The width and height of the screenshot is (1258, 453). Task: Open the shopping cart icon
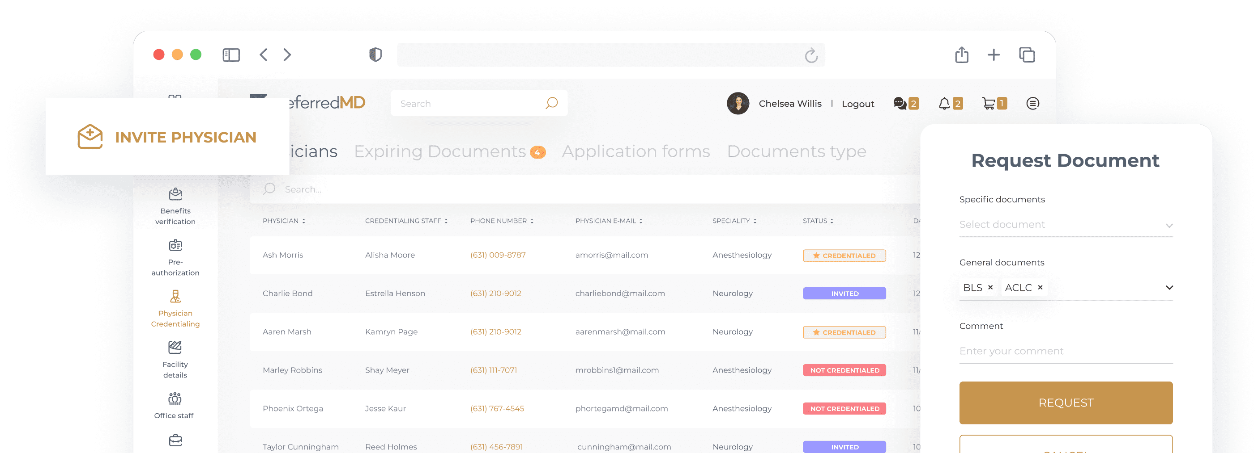(x=989, y=103)
